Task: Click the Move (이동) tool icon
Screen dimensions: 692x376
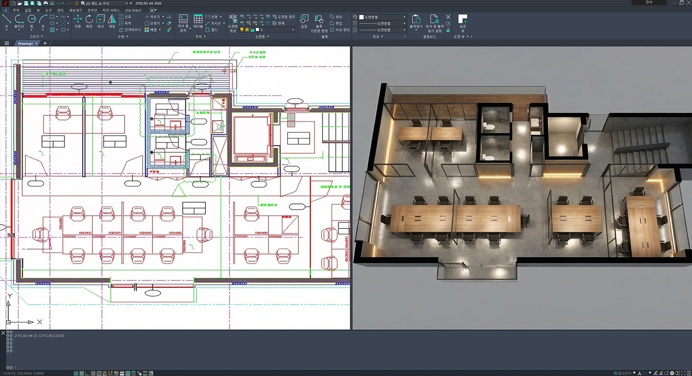Action: click(x=78, y=19)
